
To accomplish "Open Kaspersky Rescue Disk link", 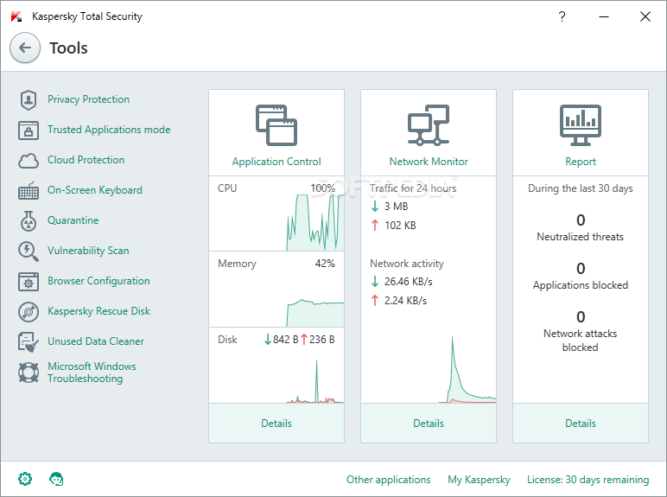I will coord(98,311).
